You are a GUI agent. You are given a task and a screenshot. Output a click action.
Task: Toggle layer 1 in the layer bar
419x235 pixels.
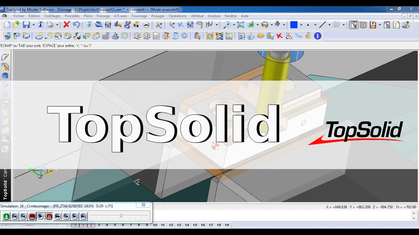[x=83, y=225]
